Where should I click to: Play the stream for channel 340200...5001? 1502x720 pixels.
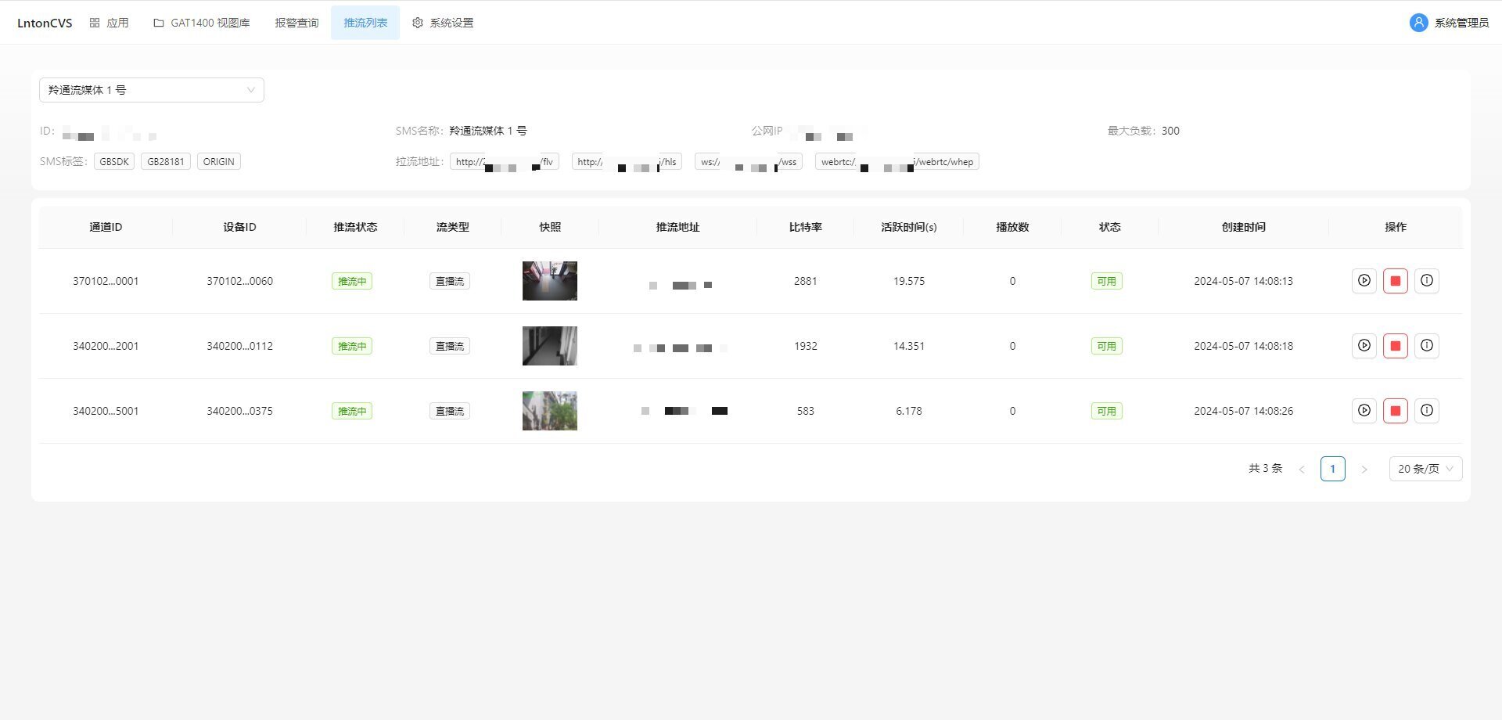pyautogui.click(x=1364, y=410)
